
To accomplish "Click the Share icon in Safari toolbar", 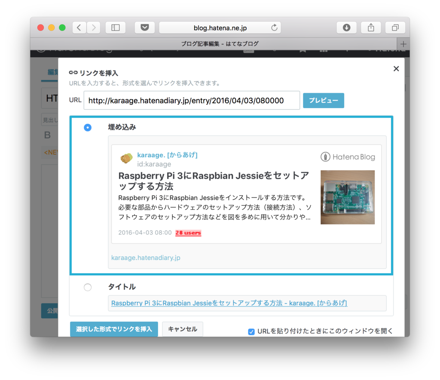I will coord(370,27).
